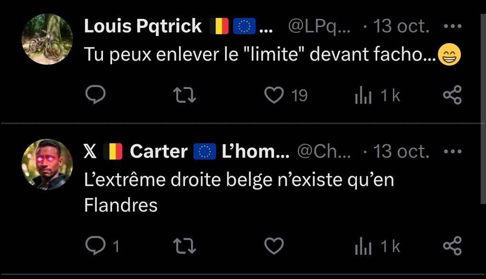Screen dimensions: 486x279
Task: Share Carter's tweet about Flandres
Action: coord(452,246)
